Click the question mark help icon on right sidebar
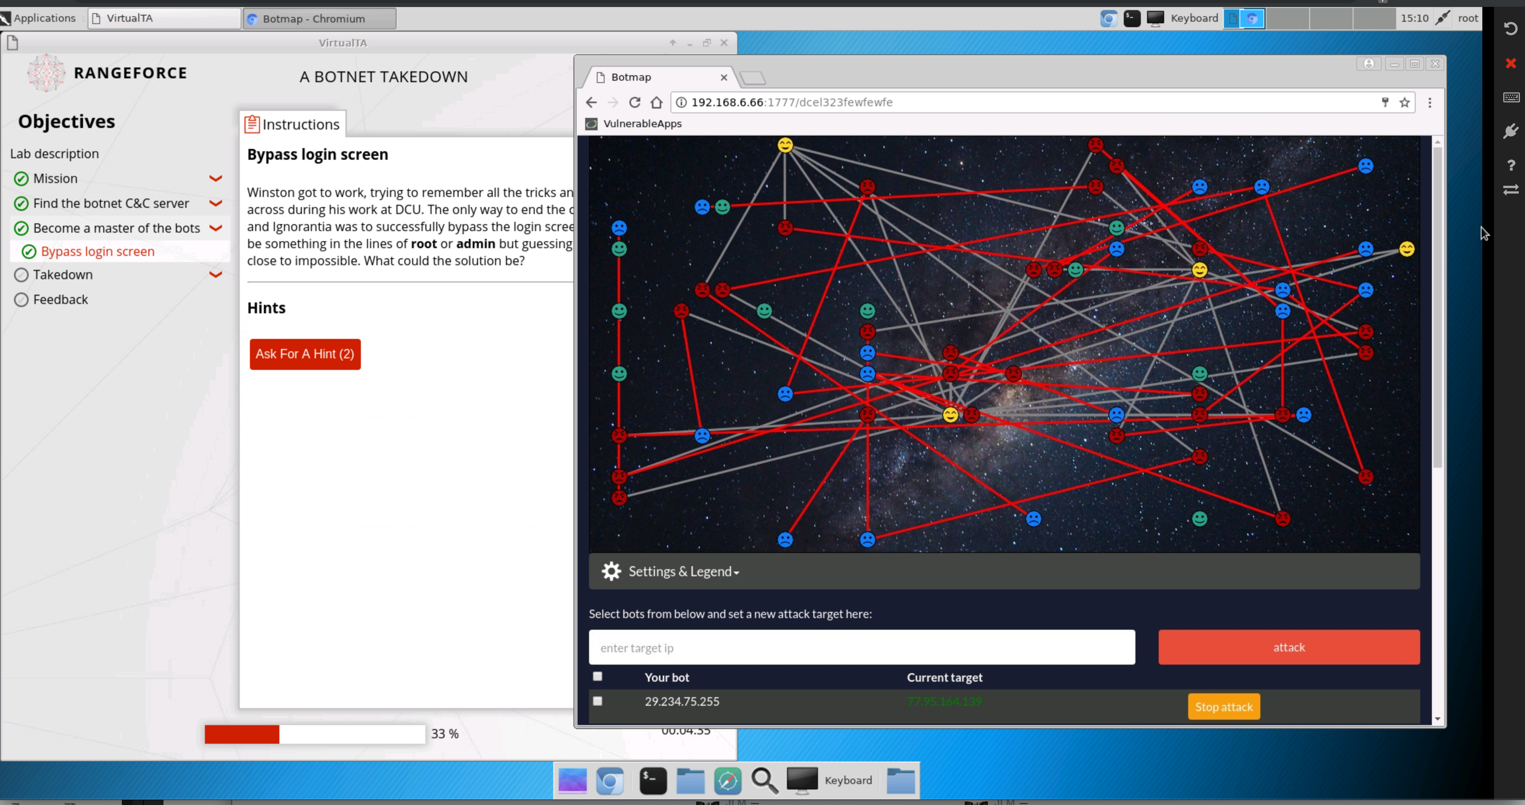The image size is (1525, 805). (1511, 165)
